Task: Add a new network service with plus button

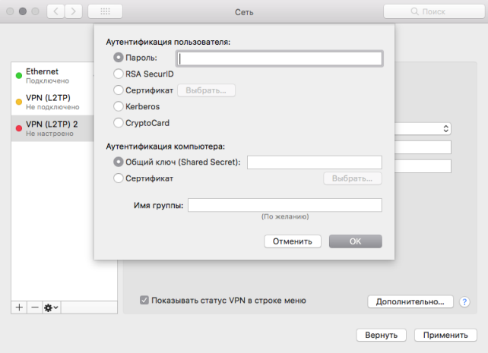Action: click(x=19, y=307)
